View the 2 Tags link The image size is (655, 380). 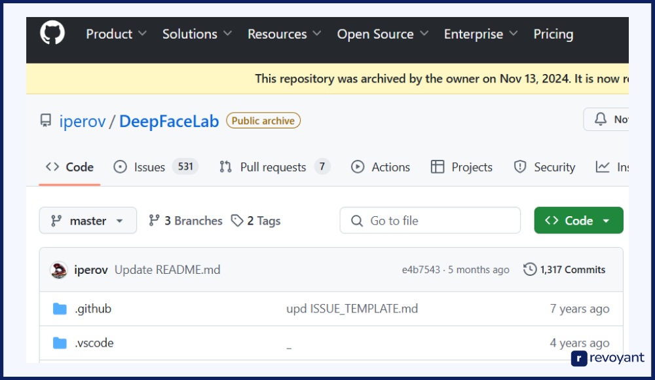(255, 220)
